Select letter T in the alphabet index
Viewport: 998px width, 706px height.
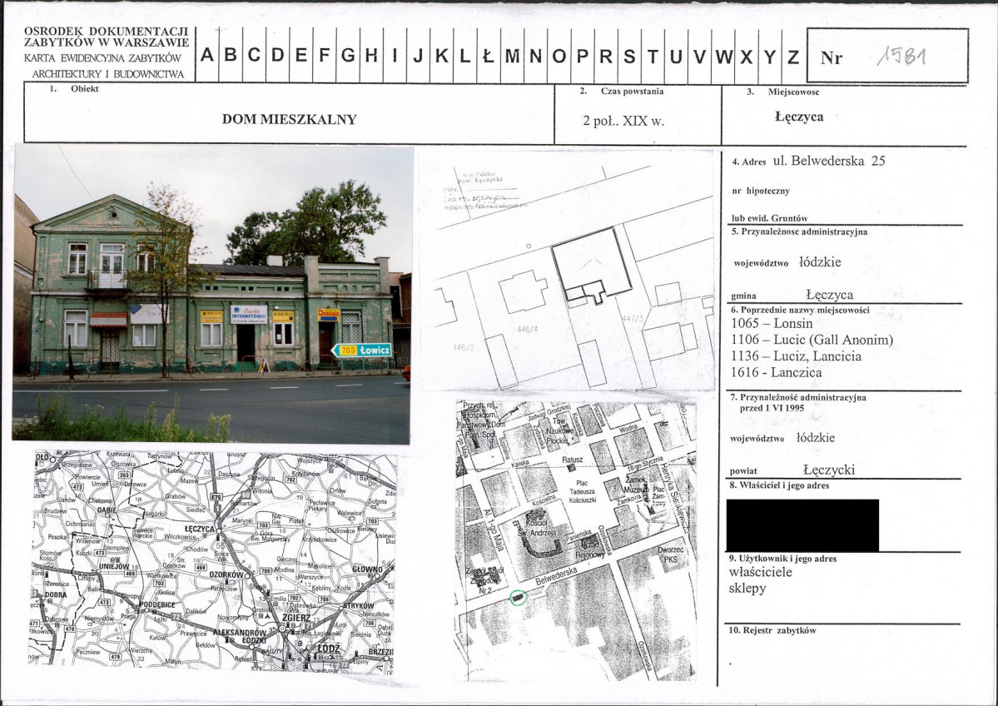coord(653,56)
